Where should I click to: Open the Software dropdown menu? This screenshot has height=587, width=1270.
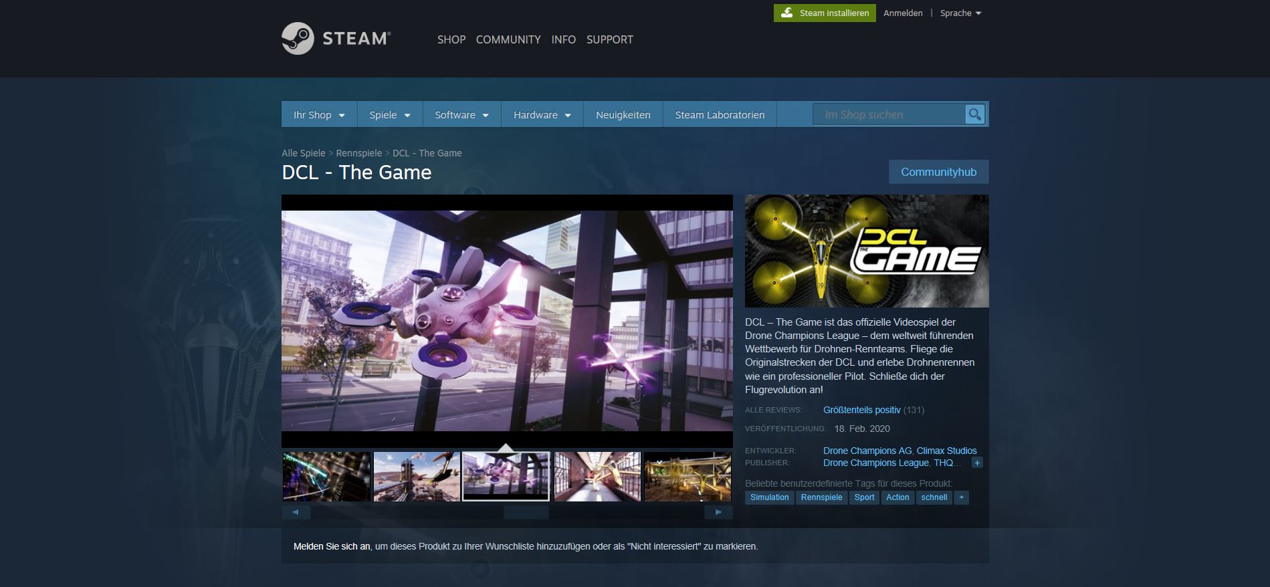pos(461,114)
